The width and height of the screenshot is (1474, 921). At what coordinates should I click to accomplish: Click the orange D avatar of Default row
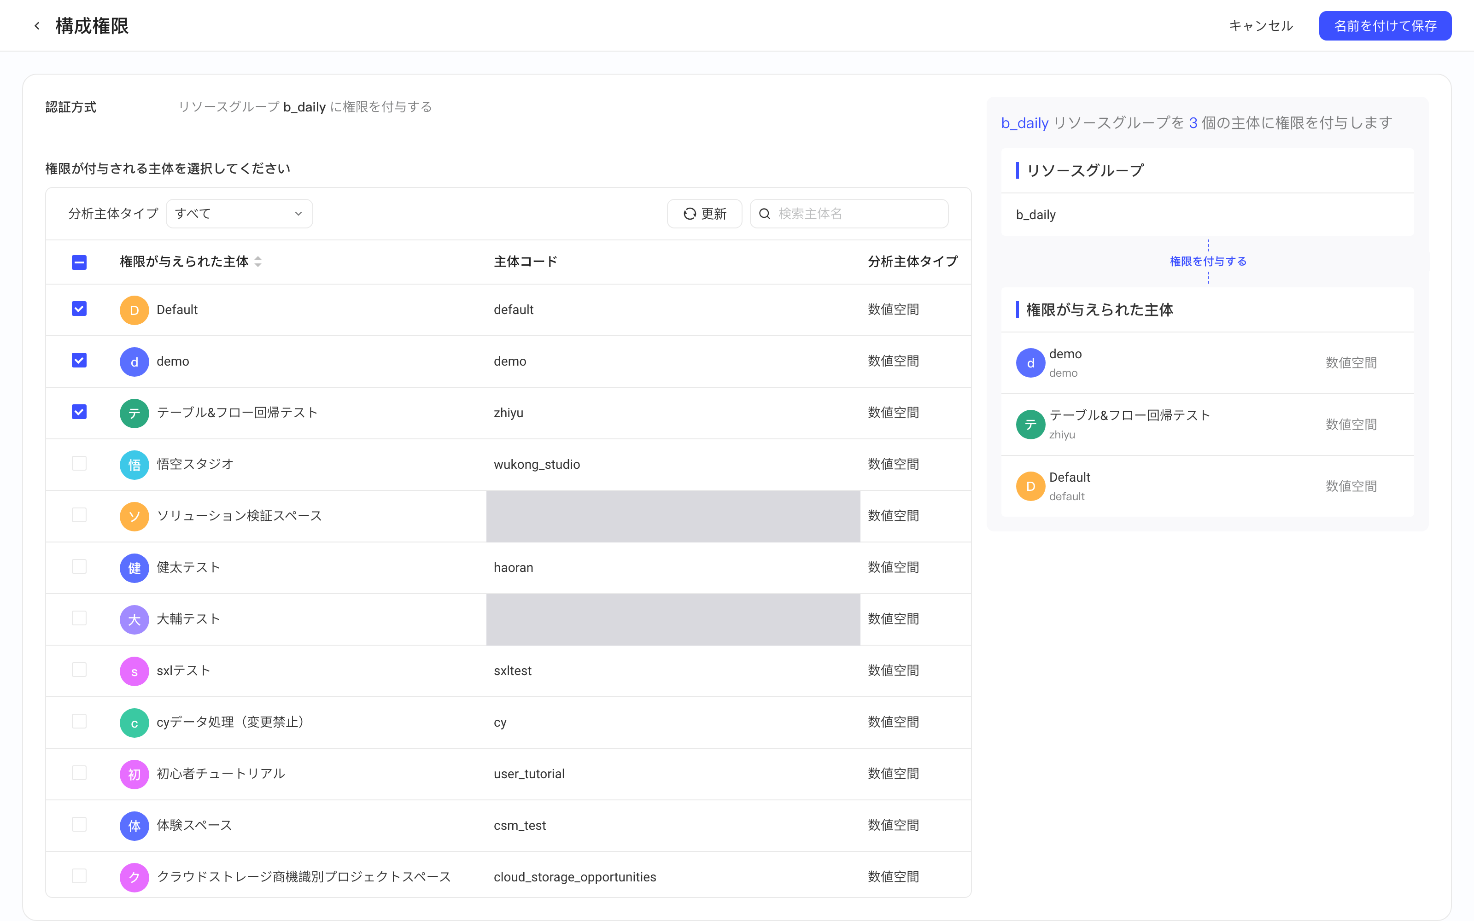point(135,310)
